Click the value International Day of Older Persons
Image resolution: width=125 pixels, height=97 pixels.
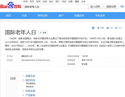point(36,60)
